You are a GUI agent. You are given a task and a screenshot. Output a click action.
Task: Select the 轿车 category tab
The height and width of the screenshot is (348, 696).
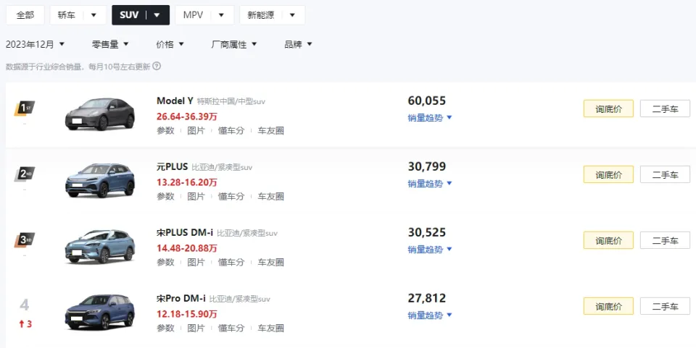[x=67, y=15]
